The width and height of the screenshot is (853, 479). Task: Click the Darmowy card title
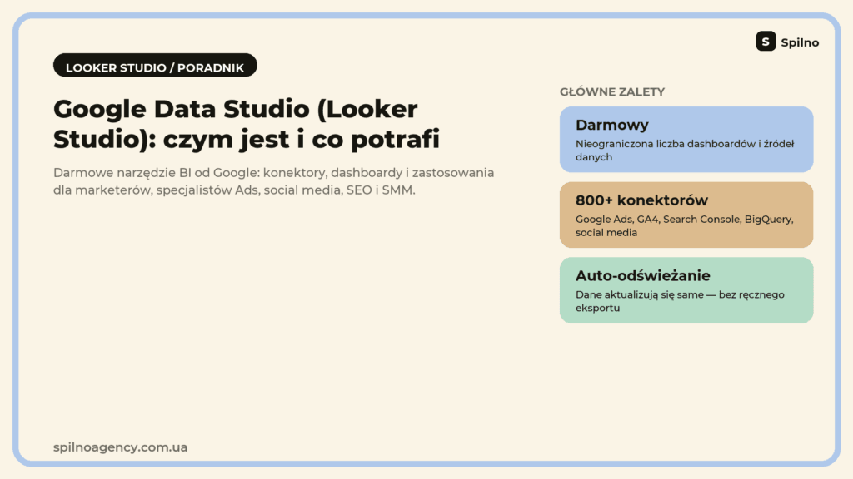point(612,125)
